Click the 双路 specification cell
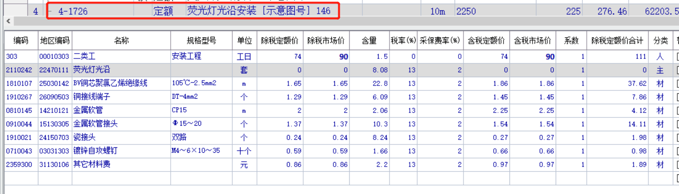Viewport: 679px width, 194px height. 201,138
